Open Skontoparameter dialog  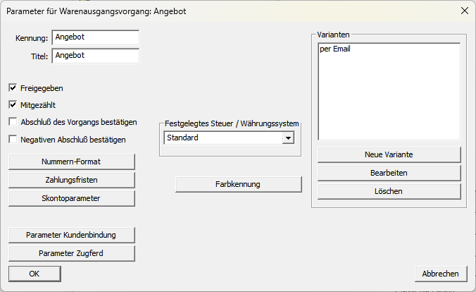point(71,198)
